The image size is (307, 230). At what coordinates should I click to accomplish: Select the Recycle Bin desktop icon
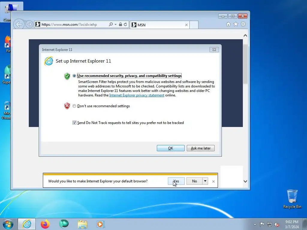pos(292,199)
